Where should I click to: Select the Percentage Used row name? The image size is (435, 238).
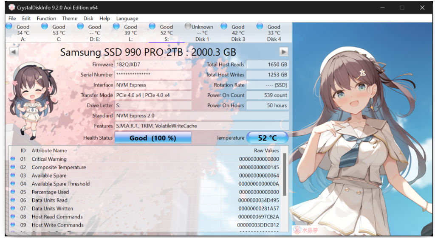click(50, 192)
